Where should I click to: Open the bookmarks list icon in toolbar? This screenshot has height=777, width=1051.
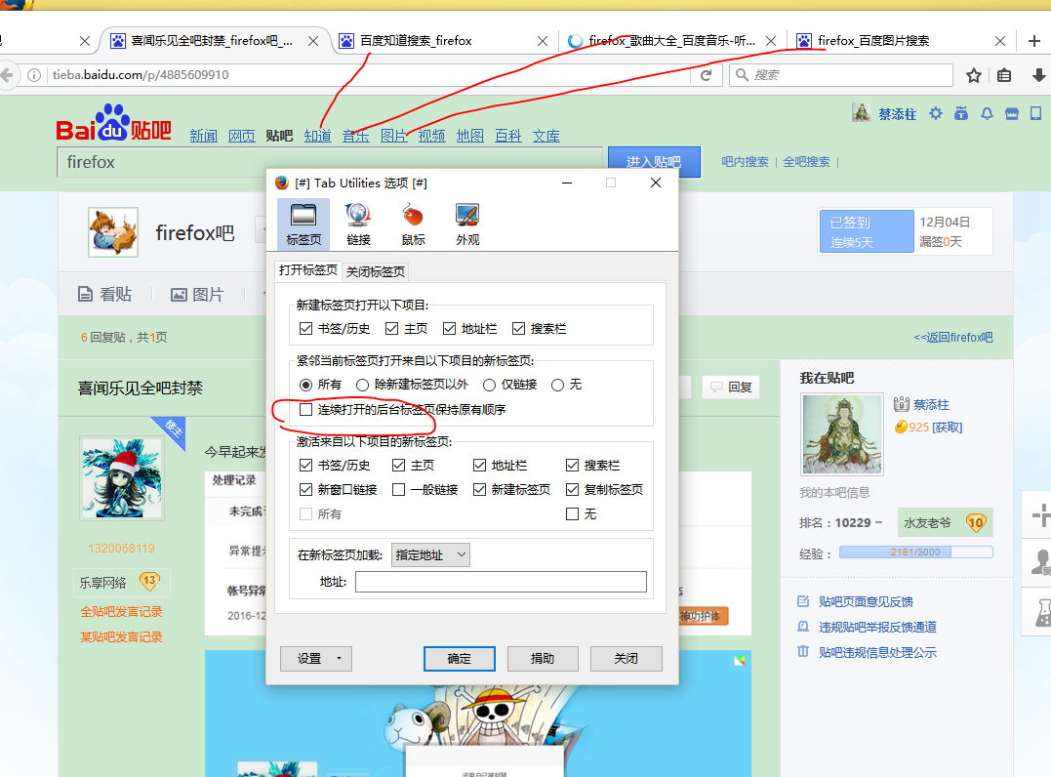click(1004, 75)
